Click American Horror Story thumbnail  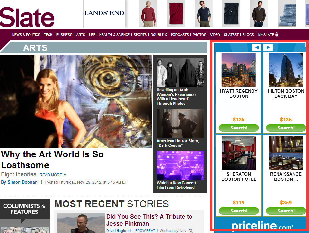180,123
